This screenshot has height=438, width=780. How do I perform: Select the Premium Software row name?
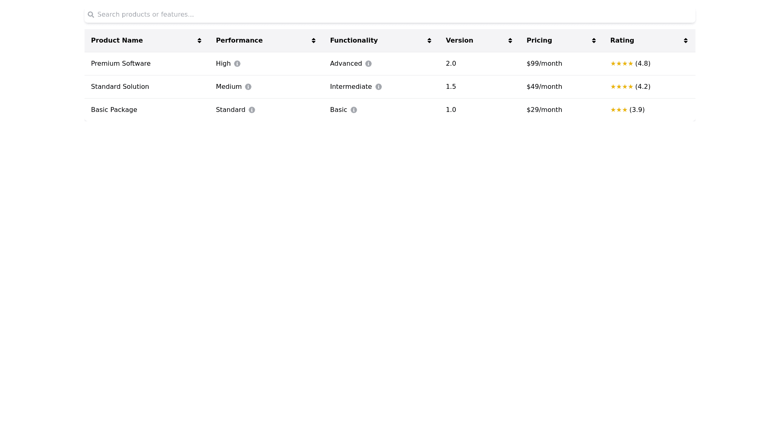coord(121,64)
